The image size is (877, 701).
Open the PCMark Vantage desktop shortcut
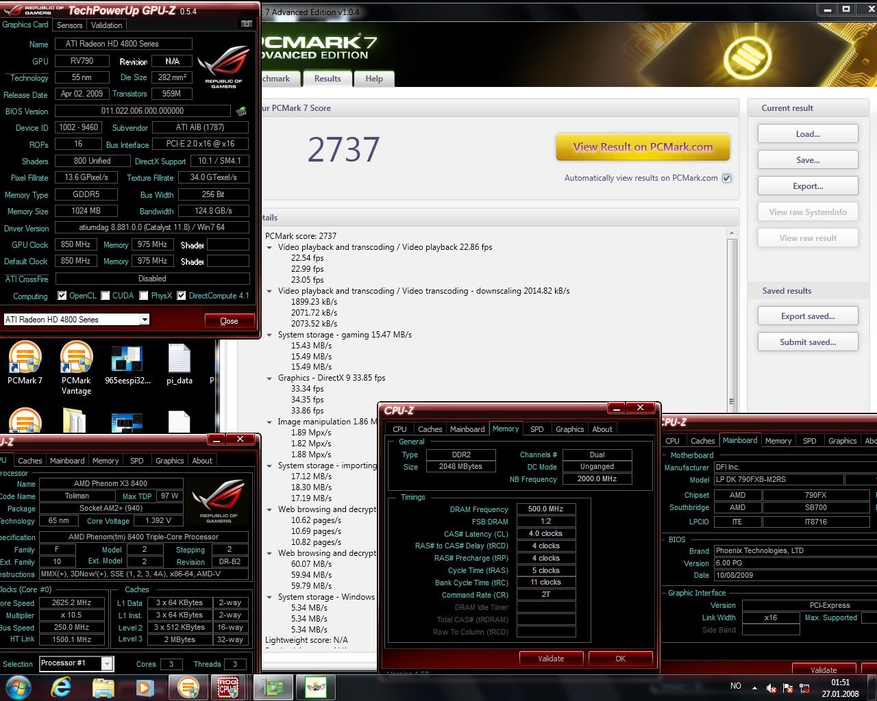[76, 368]
